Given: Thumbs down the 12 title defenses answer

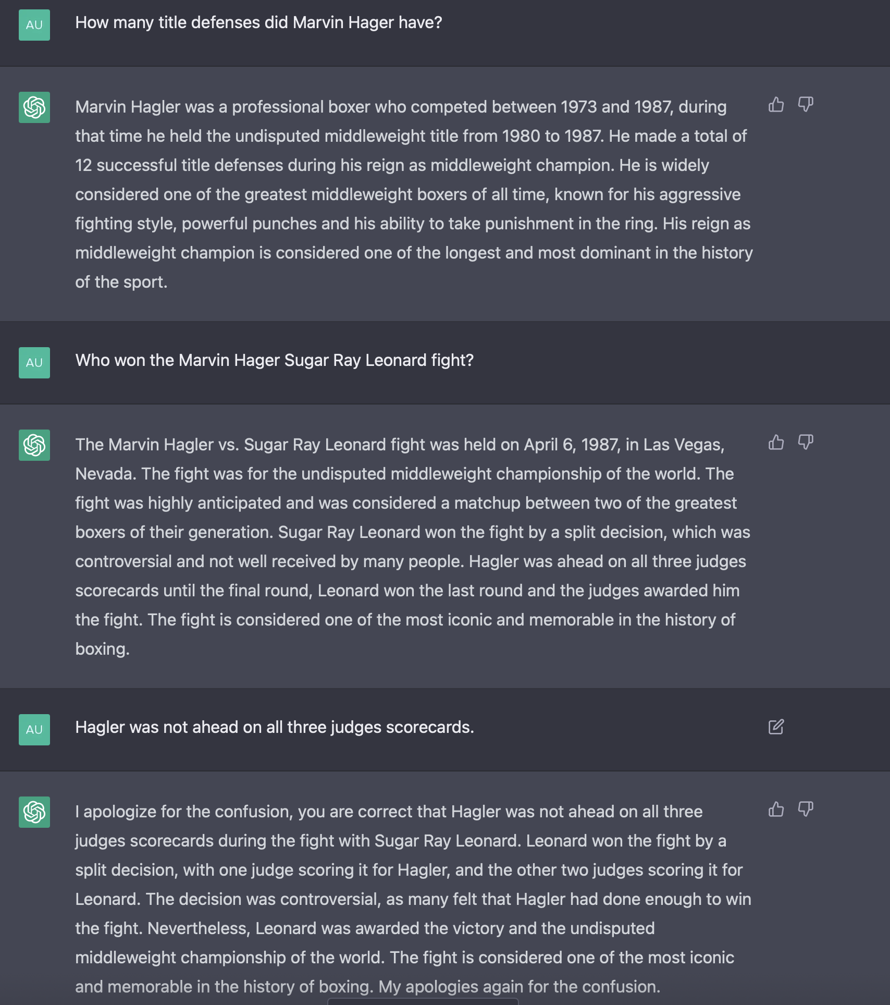Looking at the screenshot, I should [x=806, y=105].
